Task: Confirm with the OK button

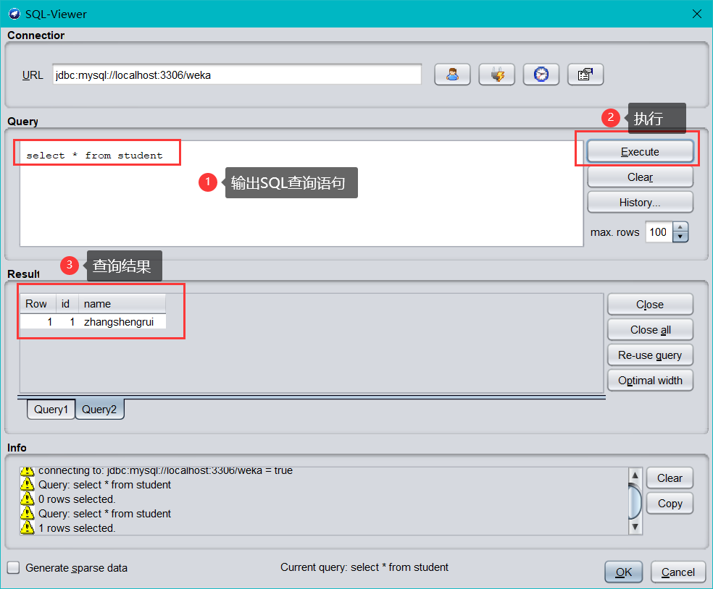Action: coord(623,572)
